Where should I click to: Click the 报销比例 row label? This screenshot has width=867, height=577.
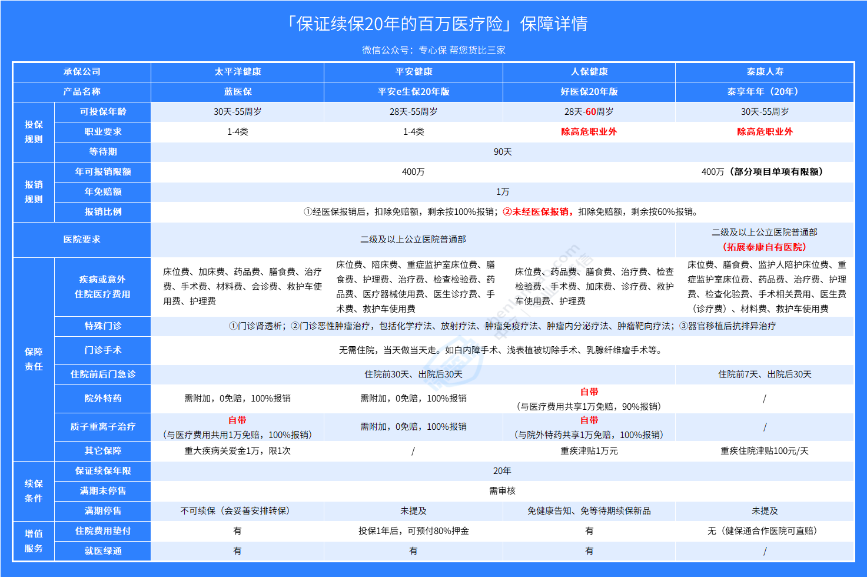(x=103, y=212)
